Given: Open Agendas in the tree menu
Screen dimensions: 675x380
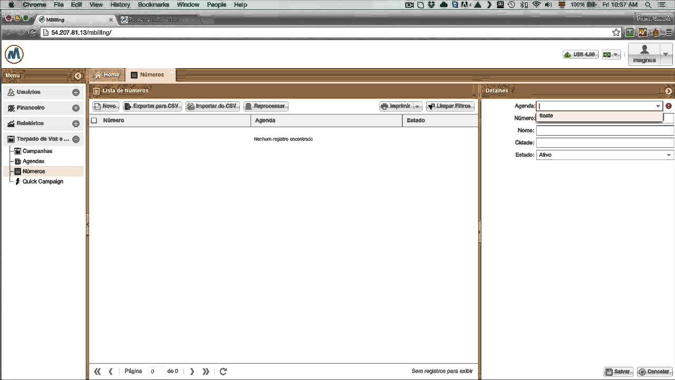Looking at the screenshot, I should coord(33,161).
